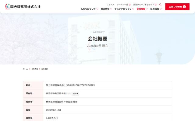Click the 資本金 row label
This screenshot has width=195, height=121.
point(29,118)
